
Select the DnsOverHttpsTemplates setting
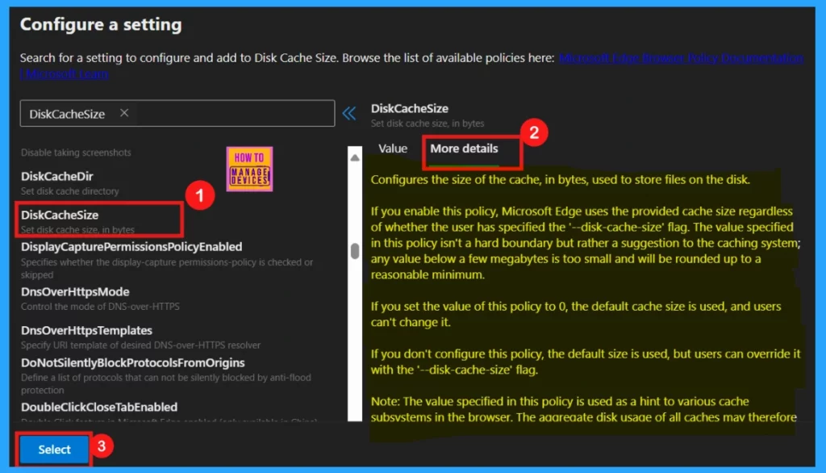86,331
